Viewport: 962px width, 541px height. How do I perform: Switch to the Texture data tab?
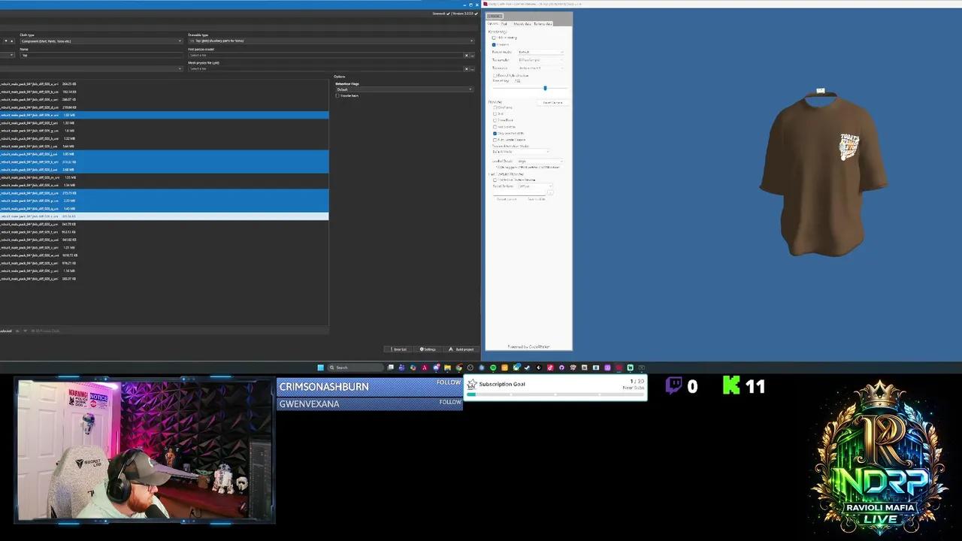pyautogui.click(x=543, y=24)
